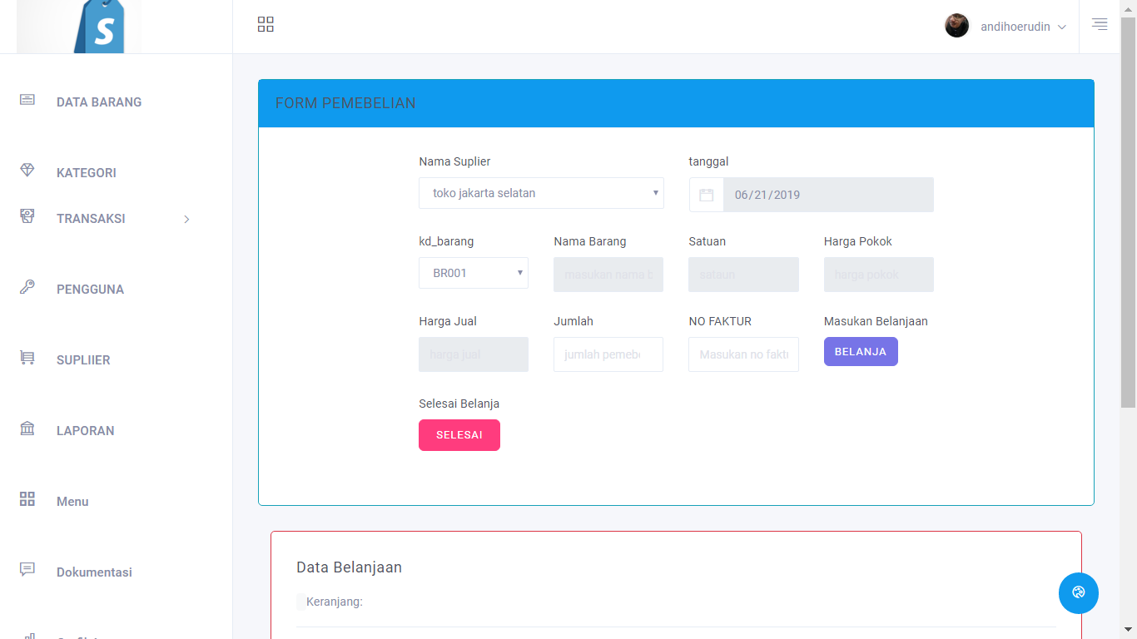Screen dimensions: 1137x639
Task: Click the tanggal date field
Action: pos(828,195)
